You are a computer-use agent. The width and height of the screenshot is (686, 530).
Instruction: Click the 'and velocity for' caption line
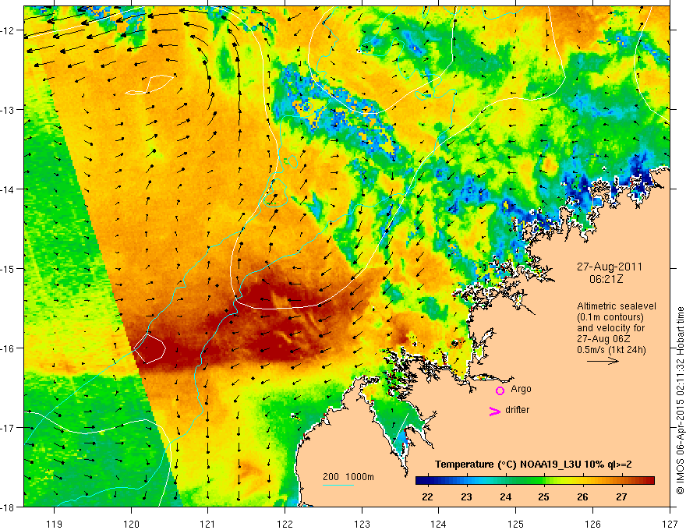610,328
